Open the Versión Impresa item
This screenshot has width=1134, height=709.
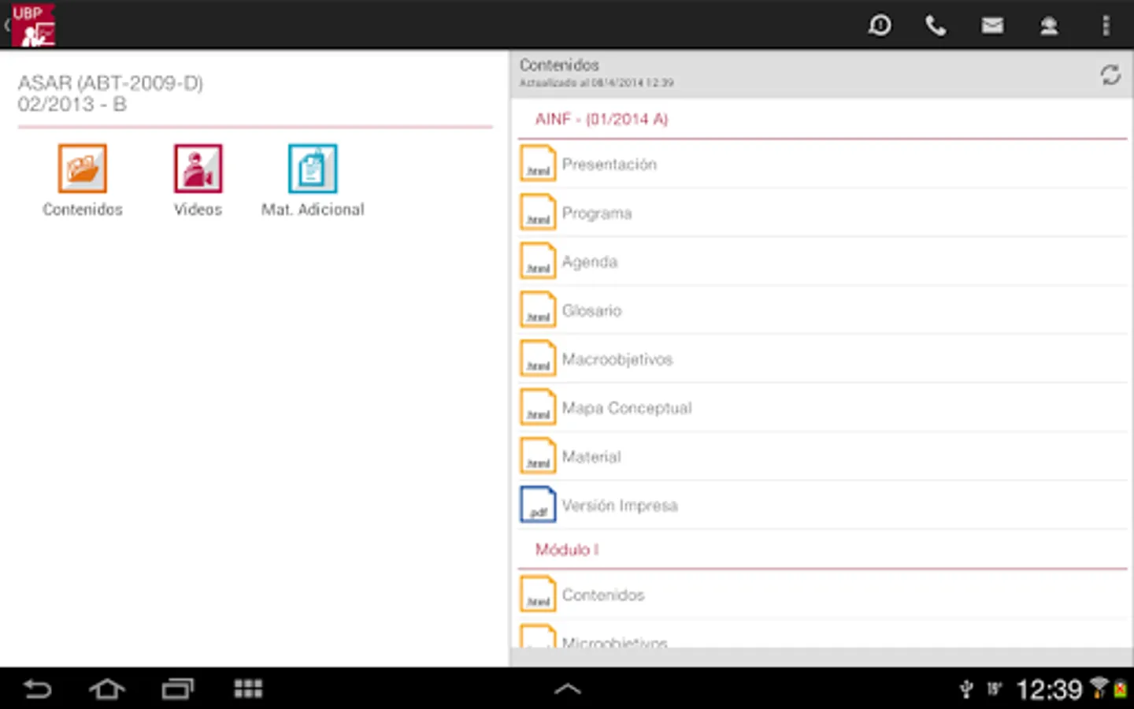823,505
